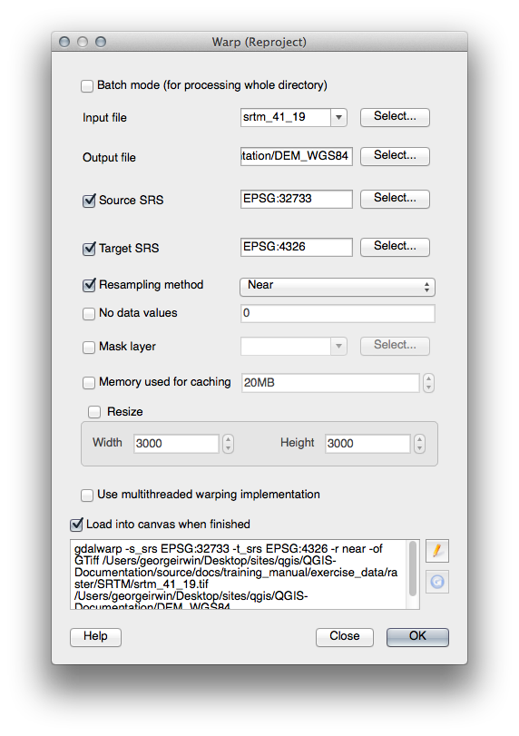Click Select button for Source SRS
This screenshot has height=736, width=519.
[x=395, y=199]
